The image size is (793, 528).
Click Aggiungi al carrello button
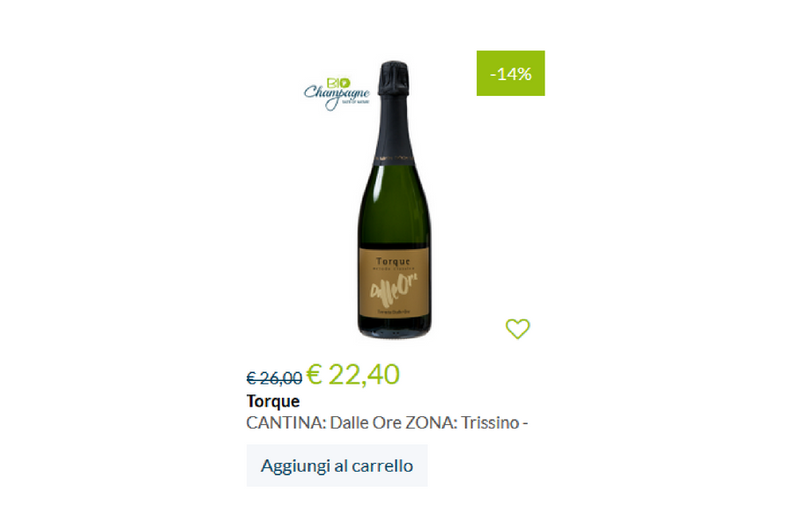click(337, 466)
